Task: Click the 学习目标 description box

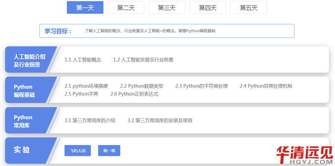Action: click(167, 31)
